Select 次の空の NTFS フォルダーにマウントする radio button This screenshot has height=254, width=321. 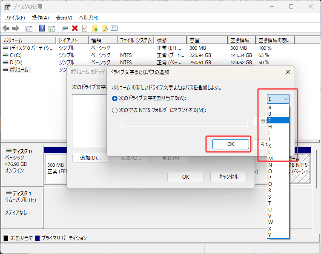[115, 111]
